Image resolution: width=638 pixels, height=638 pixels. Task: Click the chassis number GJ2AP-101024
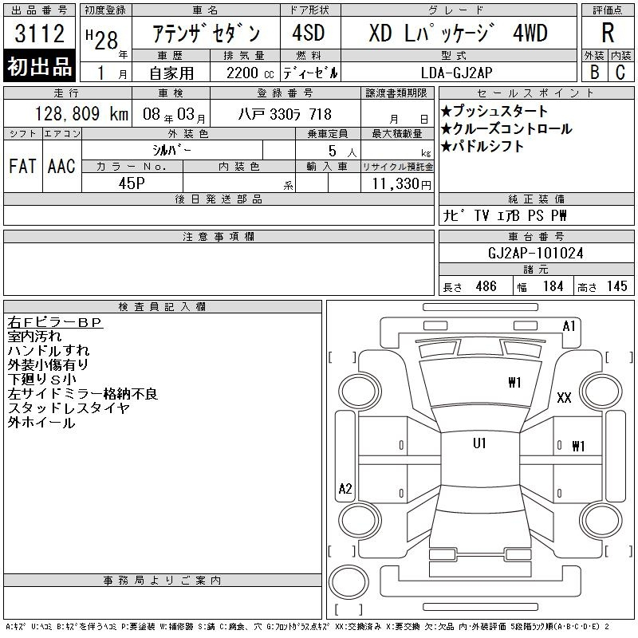click(x=535, y=254)
